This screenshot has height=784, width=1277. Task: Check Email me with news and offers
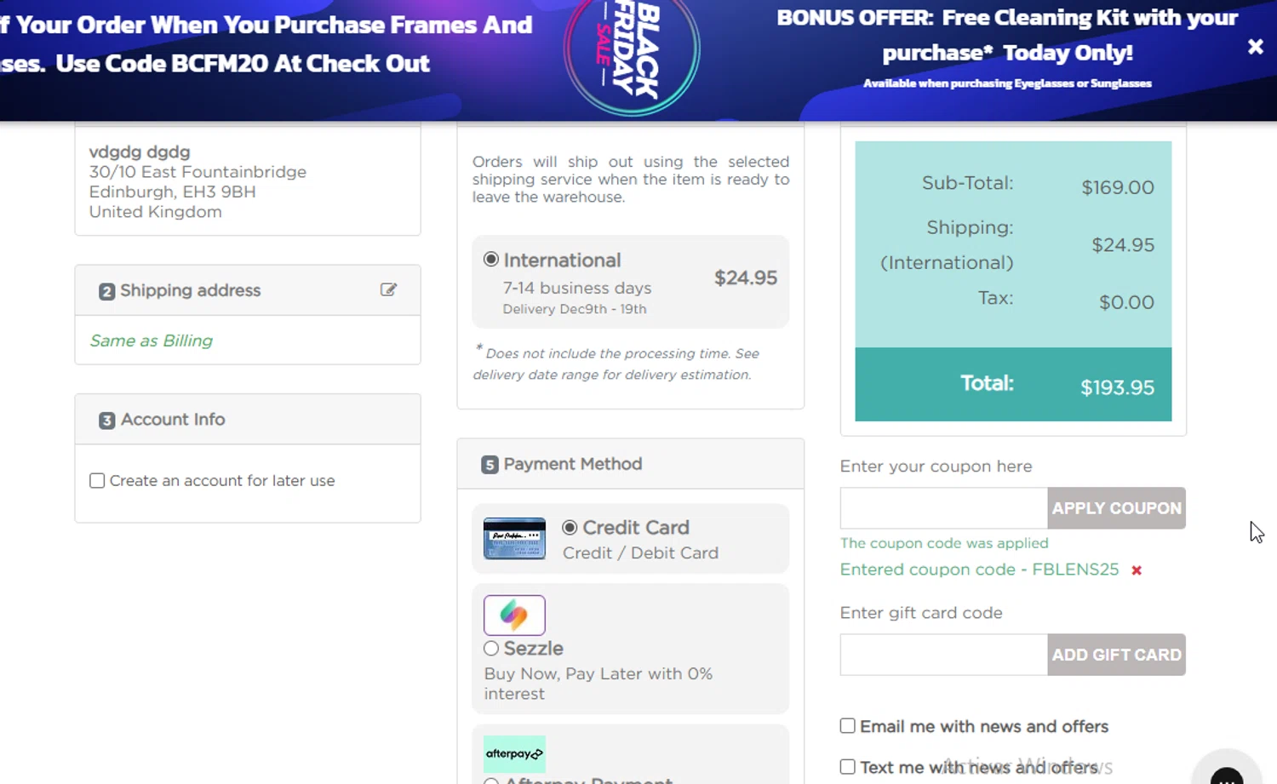click(x=848, y=726)
